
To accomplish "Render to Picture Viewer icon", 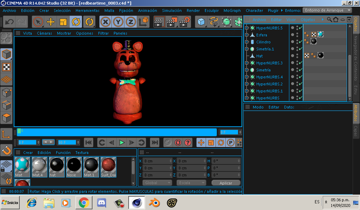I will click(172, 22).
